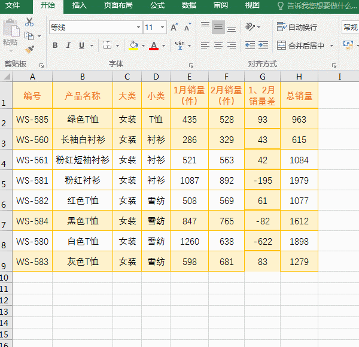Click the Tell Me search box 告诉我您想要做什么
Image resolution: width=359 pixels, height=347 pixels.
[318, 6]
